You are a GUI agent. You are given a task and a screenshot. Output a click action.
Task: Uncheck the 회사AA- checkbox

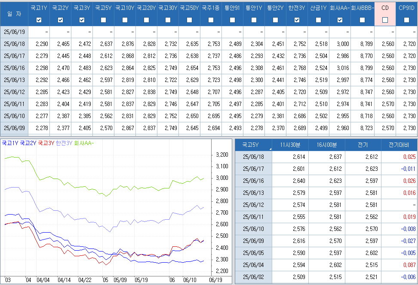[x=340, y=20]
